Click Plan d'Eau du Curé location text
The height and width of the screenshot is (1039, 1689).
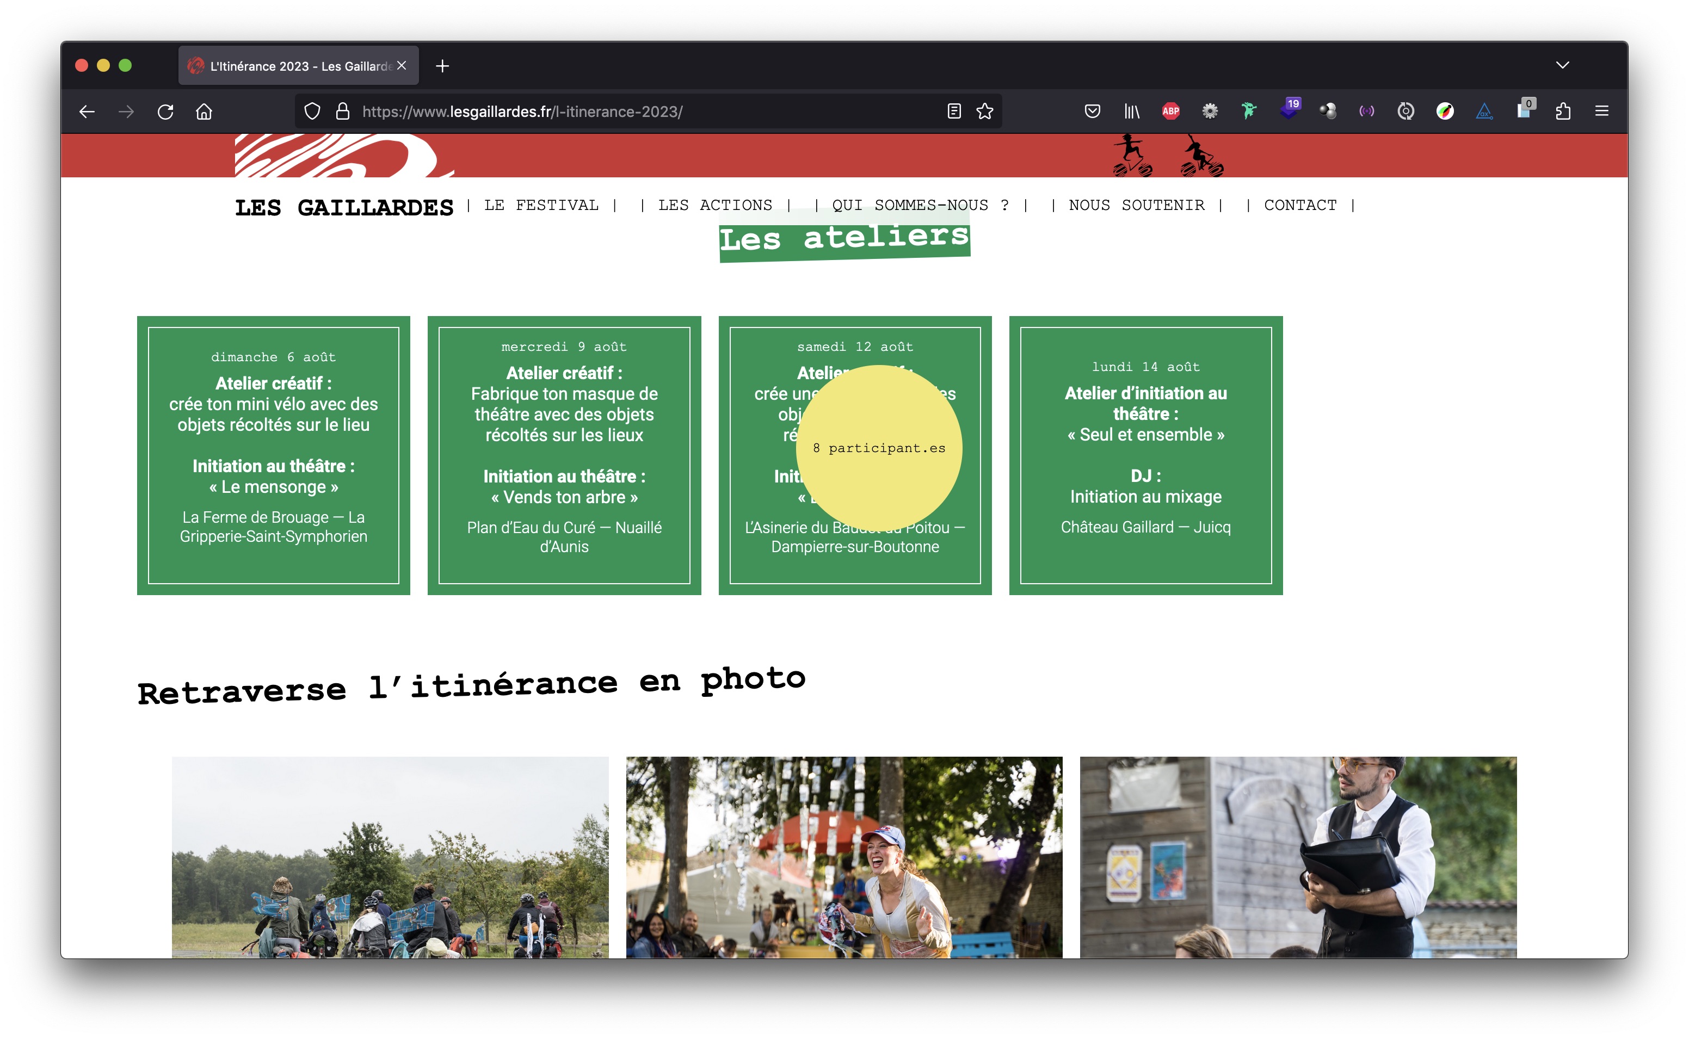(564, 537)
